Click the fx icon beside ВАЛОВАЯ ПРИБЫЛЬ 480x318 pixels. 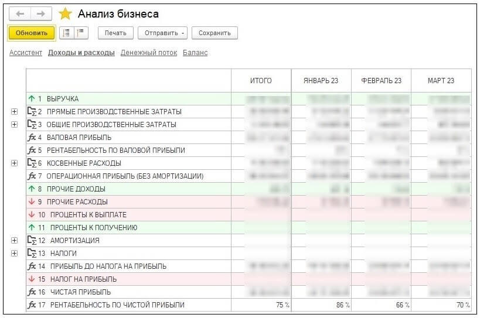pyautogui.click(x=32, y=138)
